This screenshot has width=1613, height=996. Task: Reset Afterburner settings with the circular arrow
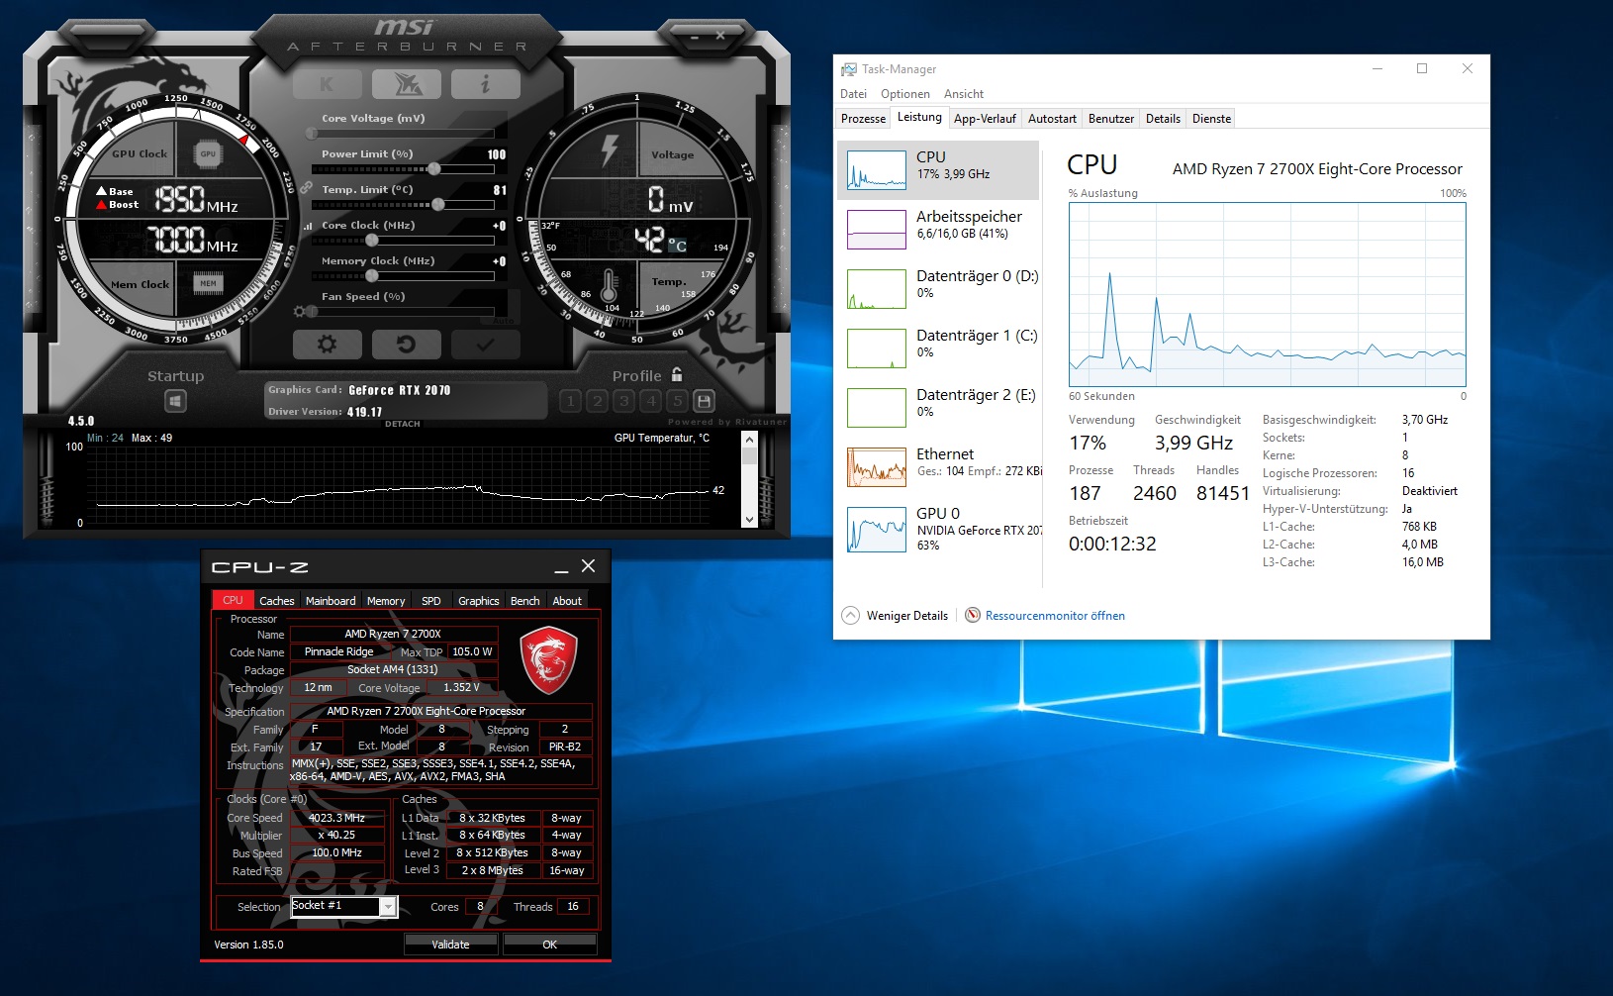(x=406, y=345)
